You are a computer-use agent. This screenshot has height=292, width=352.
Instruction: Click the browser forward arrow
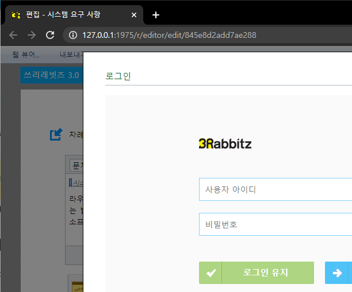[32, 35]
